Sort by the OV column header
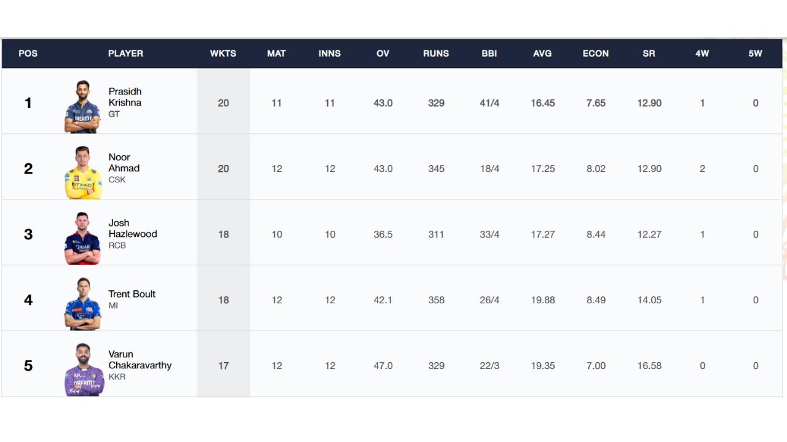The height and width of the screenshot is (442, 787). 383,53
